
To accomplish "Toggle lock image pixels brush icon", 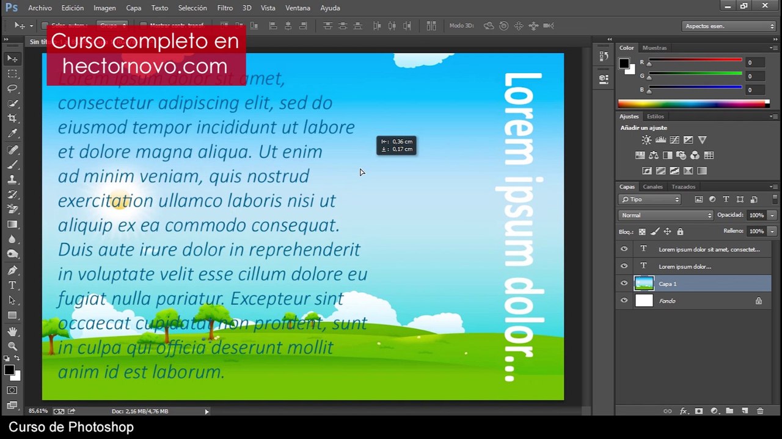I will point(655,232).
